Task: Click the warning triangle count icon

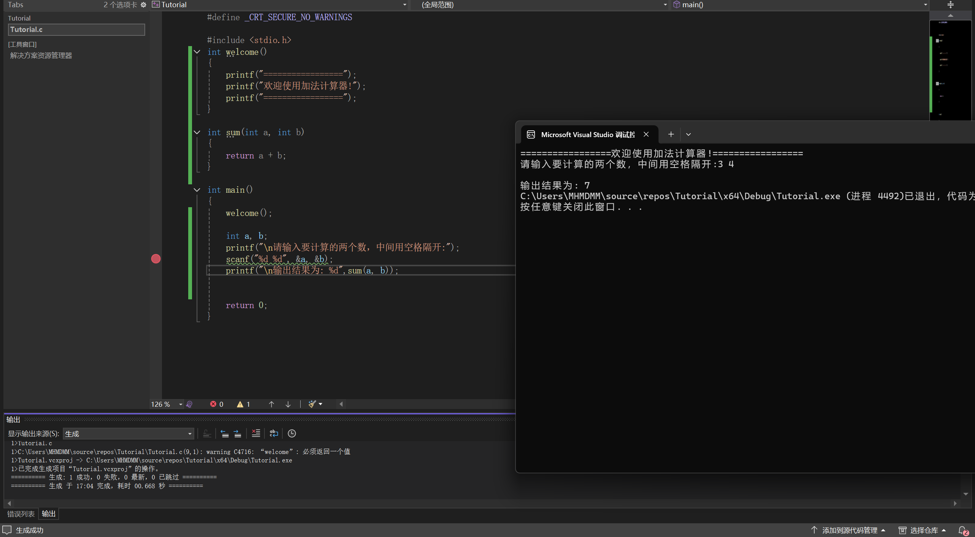Action: click(240, 404)
